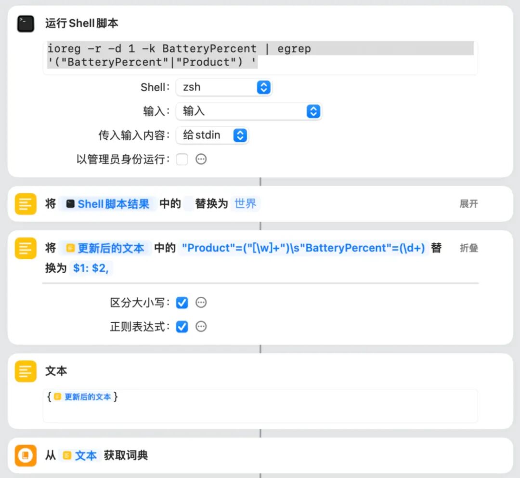Click the yellow icon of the 文本 action
This screenshot has height=478, width=520.
coord(26,371)
